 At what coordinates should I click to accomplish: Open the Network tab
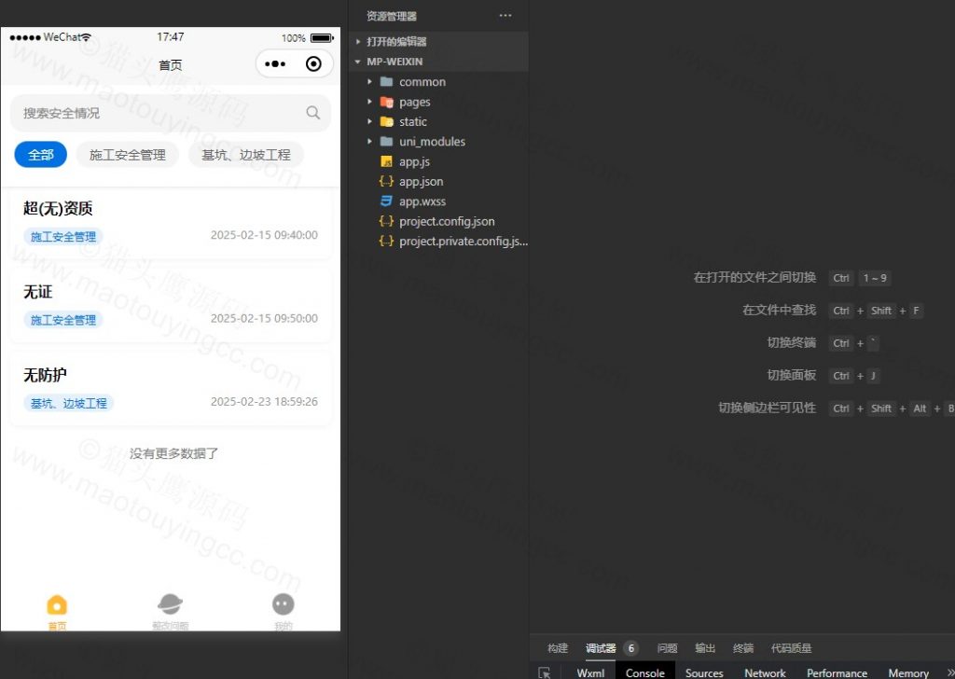pos(765,672)
